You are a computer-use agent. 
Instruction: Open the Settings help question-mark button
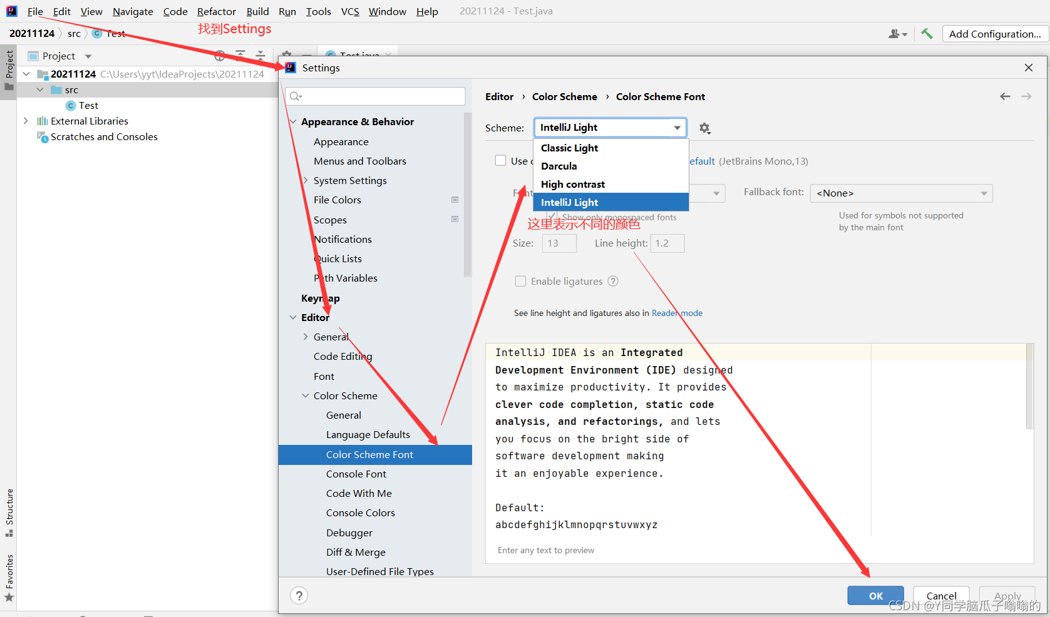click(299, 596)
